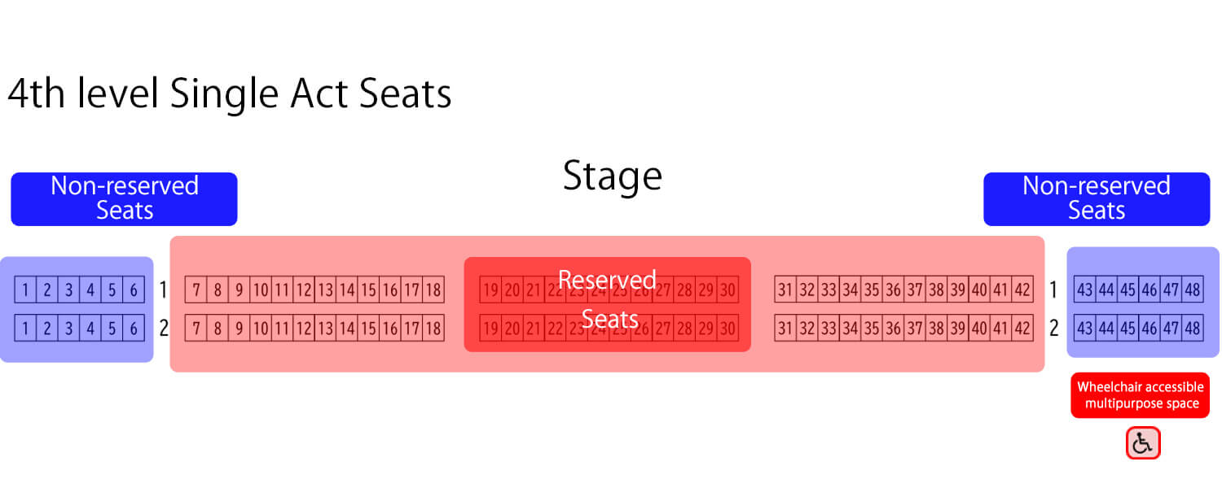Choose seat 7 in row 1
The image size is (1222, 479).
(x=196, y=290)
